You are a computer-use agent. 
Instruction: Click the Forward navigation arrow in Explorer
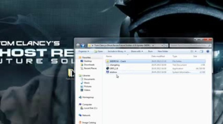tap(83, 45)
